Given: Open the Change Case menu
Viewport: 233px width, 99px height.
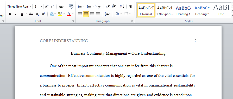Looking at the screenshot, I should pyautogui.click(x=61, y=7).
